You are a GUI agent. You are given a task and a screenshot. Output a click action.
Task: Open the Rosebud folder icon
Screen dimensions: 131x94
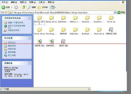(87, 30)
